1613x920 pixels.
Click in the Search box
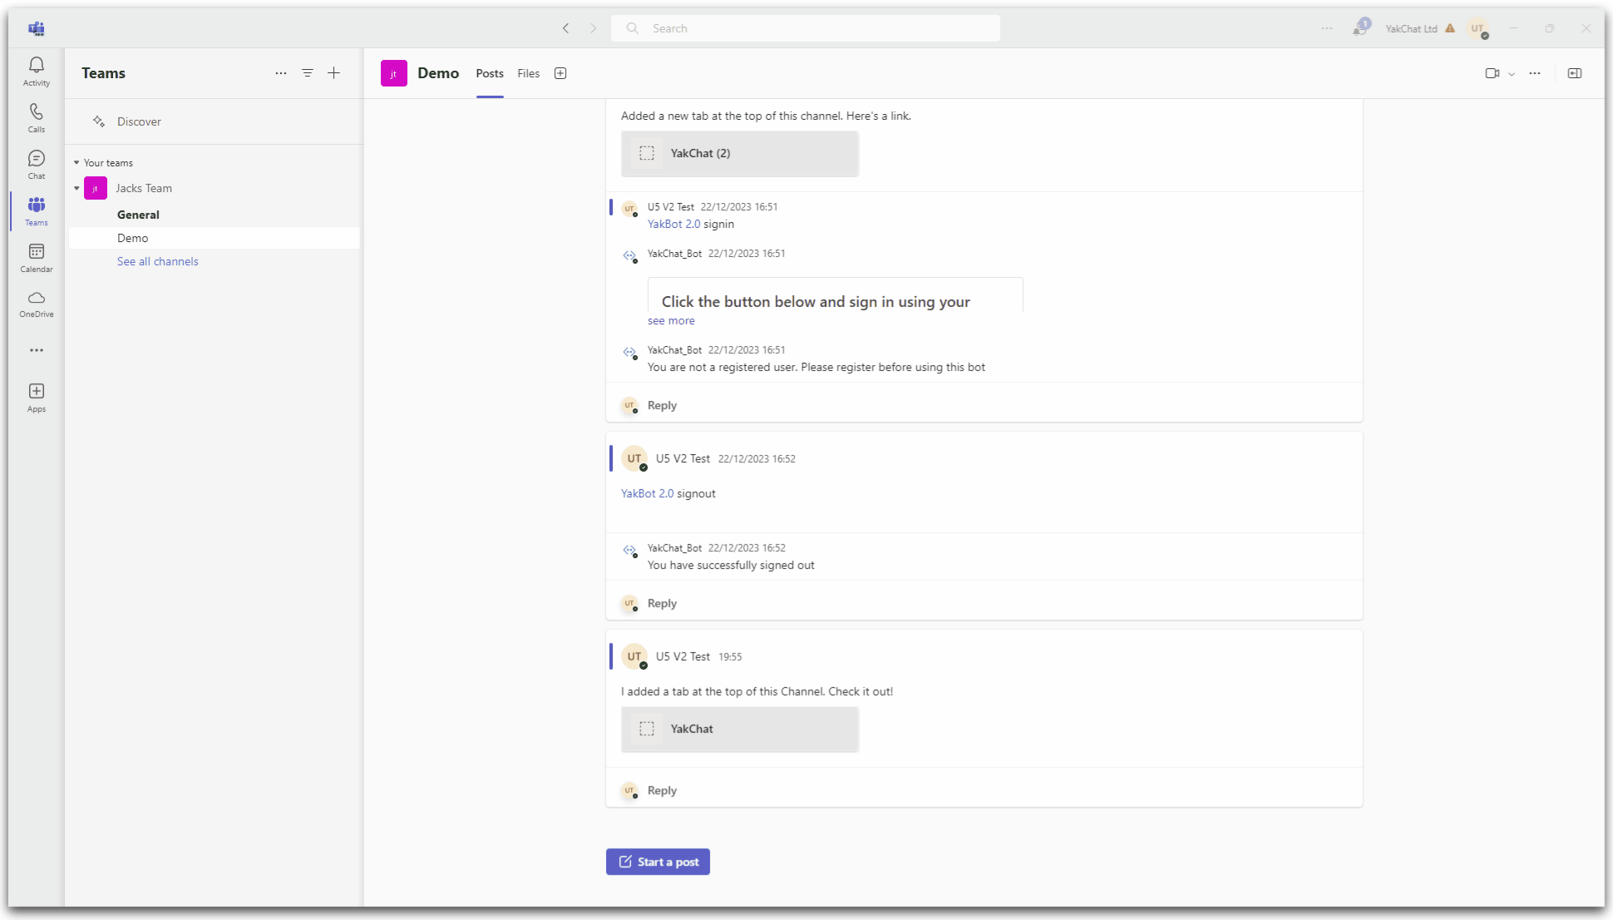806,28
